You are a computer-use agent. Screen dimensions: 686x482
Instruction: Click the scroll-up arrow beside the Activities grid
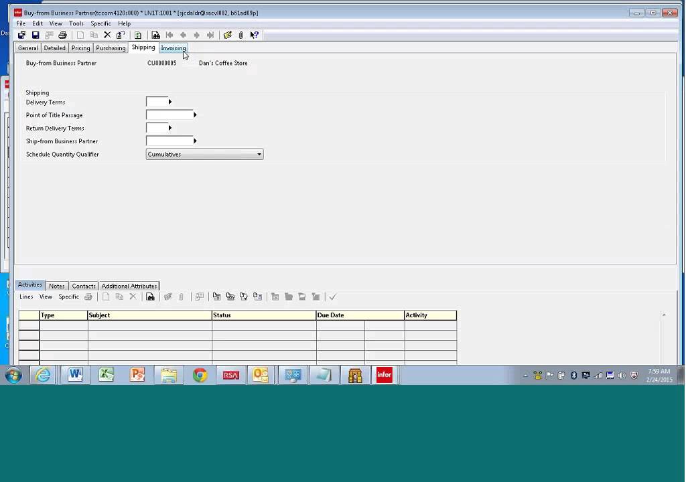coord(664,315)
